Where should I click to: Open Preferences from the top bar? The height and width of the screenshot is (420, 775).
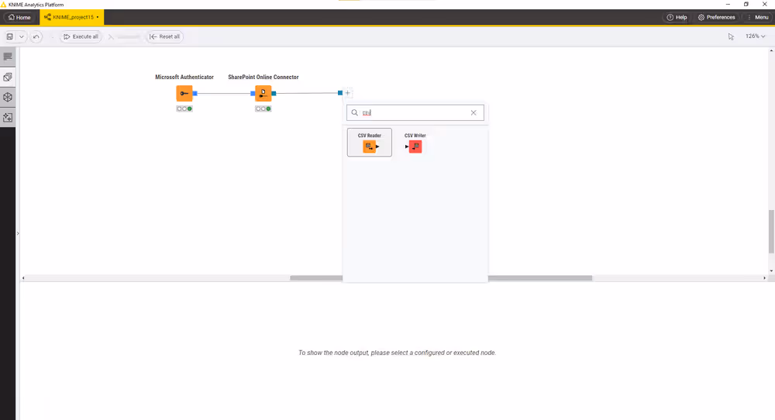click(x=716, y=17)
